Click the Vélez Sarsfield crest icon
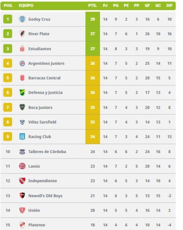This screenshot has height=230, width=183. pos(22,122)
